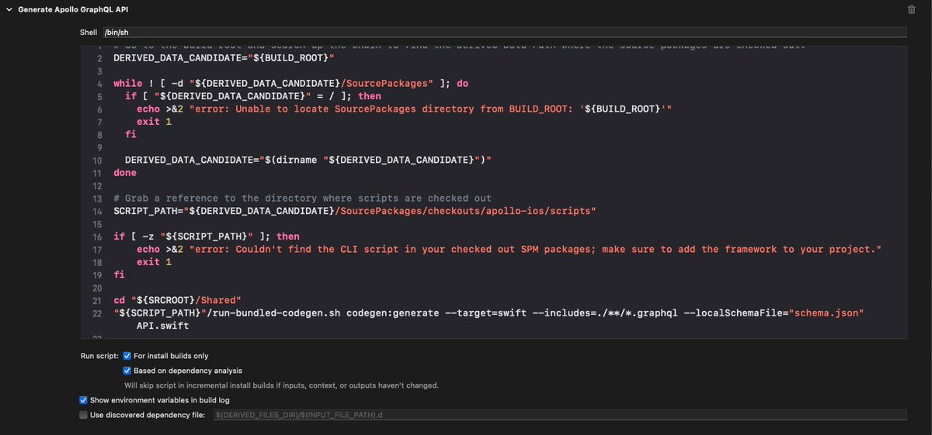Screen dimensions: 932x435
Task: Click the if [ -z "${SCRIPT_PATH}" ] line
Action: [207, 236]
